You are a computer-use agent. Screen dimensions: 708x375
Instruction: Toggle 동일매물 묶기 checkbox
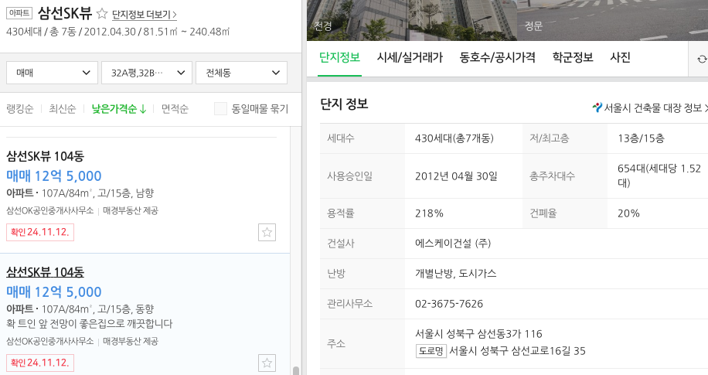220,109
